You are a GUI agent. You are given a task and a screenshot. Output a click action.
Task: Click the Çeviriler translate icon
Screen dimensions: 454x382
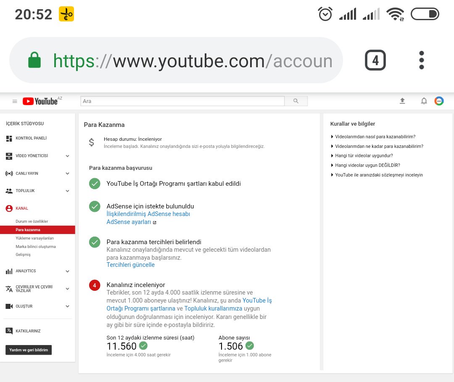[9, 289]
